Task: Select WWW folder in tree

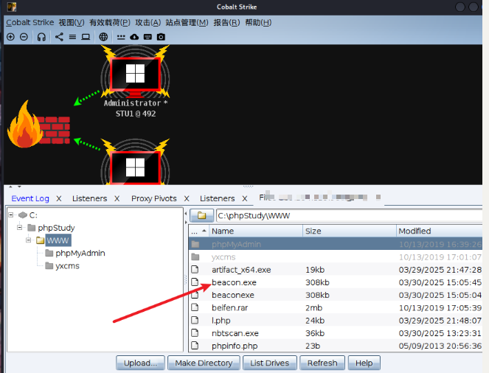Action: pos(58,240)
